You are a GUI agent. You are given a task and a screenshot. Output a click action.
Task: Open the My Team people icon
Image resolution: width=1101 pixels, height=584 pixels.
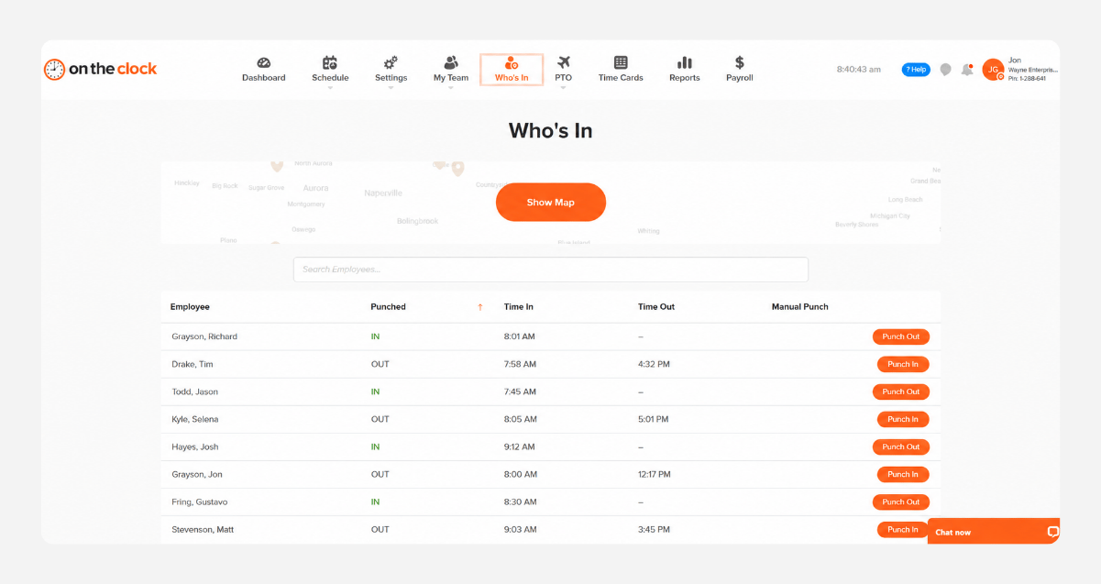(x=451, y=63)
